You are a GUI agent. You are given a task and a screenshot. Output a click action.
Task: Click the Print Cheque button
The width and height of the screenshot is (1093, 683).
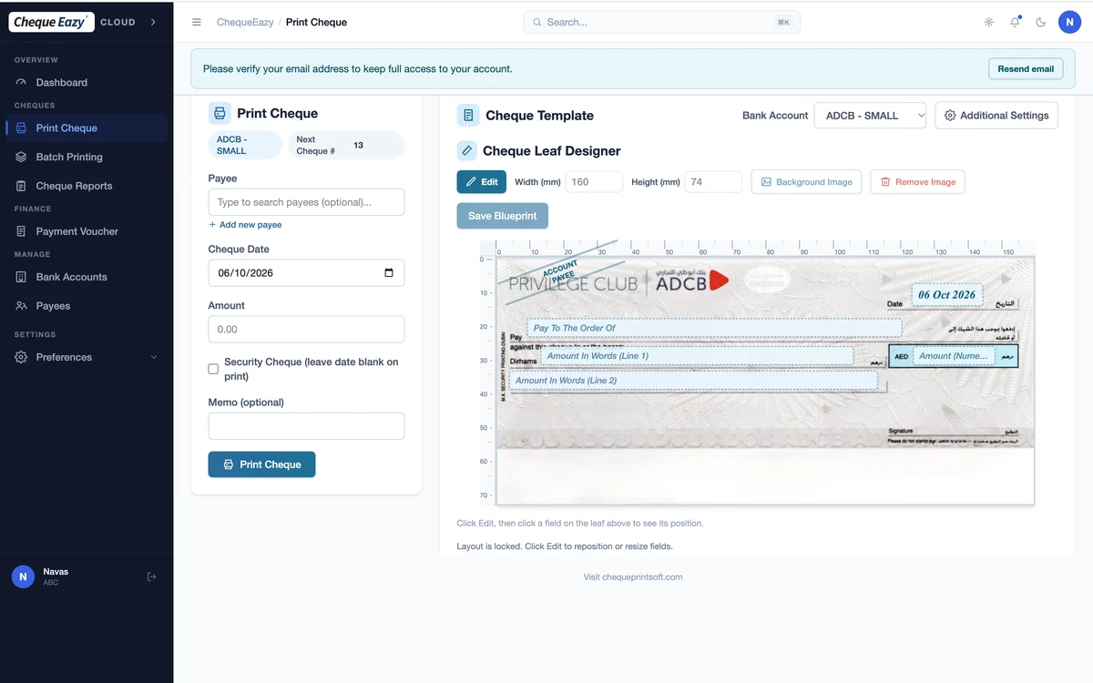point(261,464)
